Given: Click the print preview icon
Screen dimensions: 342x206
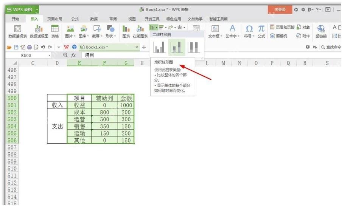Looking at the screenshot, I should (x=36, y=47).
